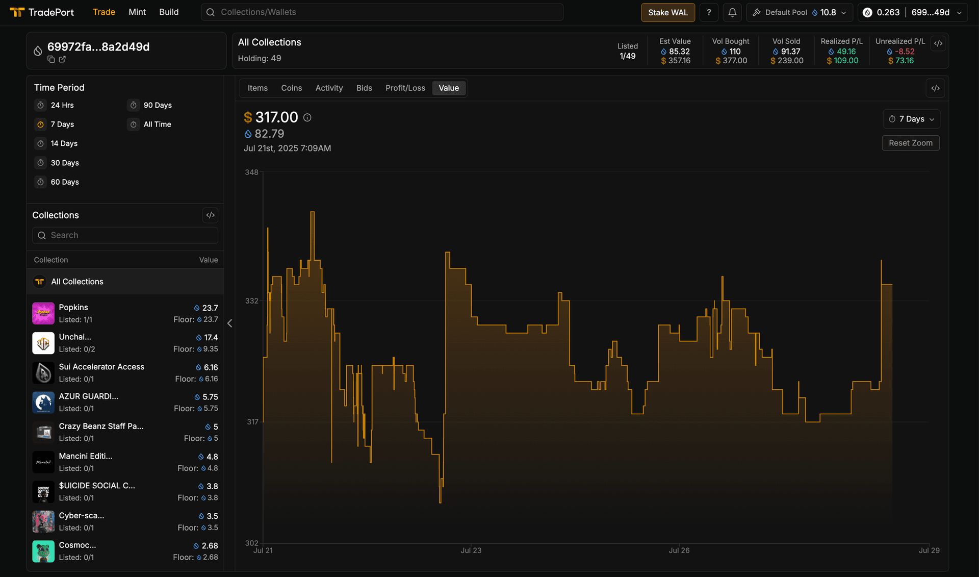Collapse the sidebar with the left chevron arrow
This screenshot has width=979, height=577.
coord(229,323)
